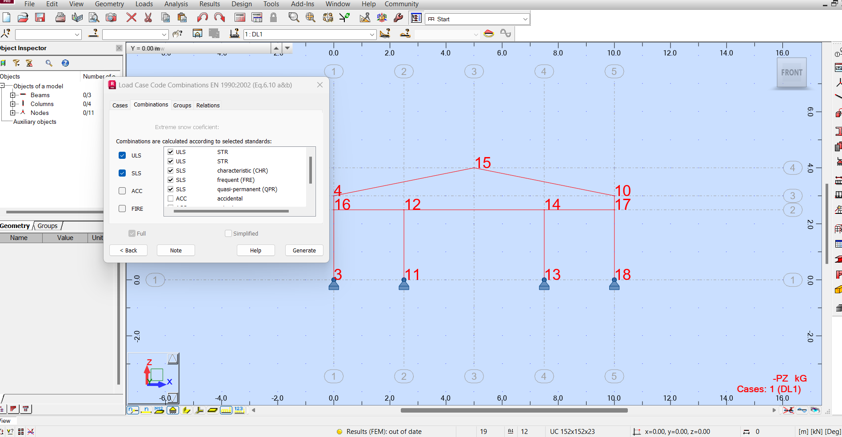Click the screen capture camera icon
842x437 pixels.
[111, 18]
